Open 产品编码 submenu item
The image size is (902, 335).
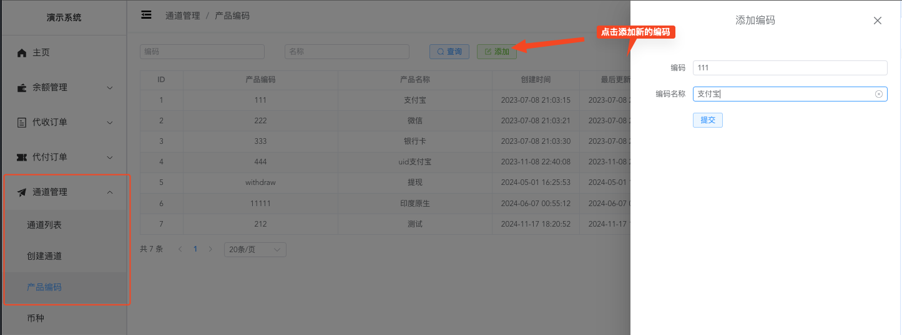(x=44, y=287)
